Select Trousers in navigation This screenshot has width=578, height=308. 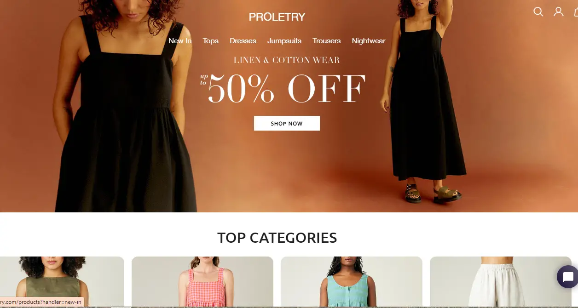(x=327, y=41)
